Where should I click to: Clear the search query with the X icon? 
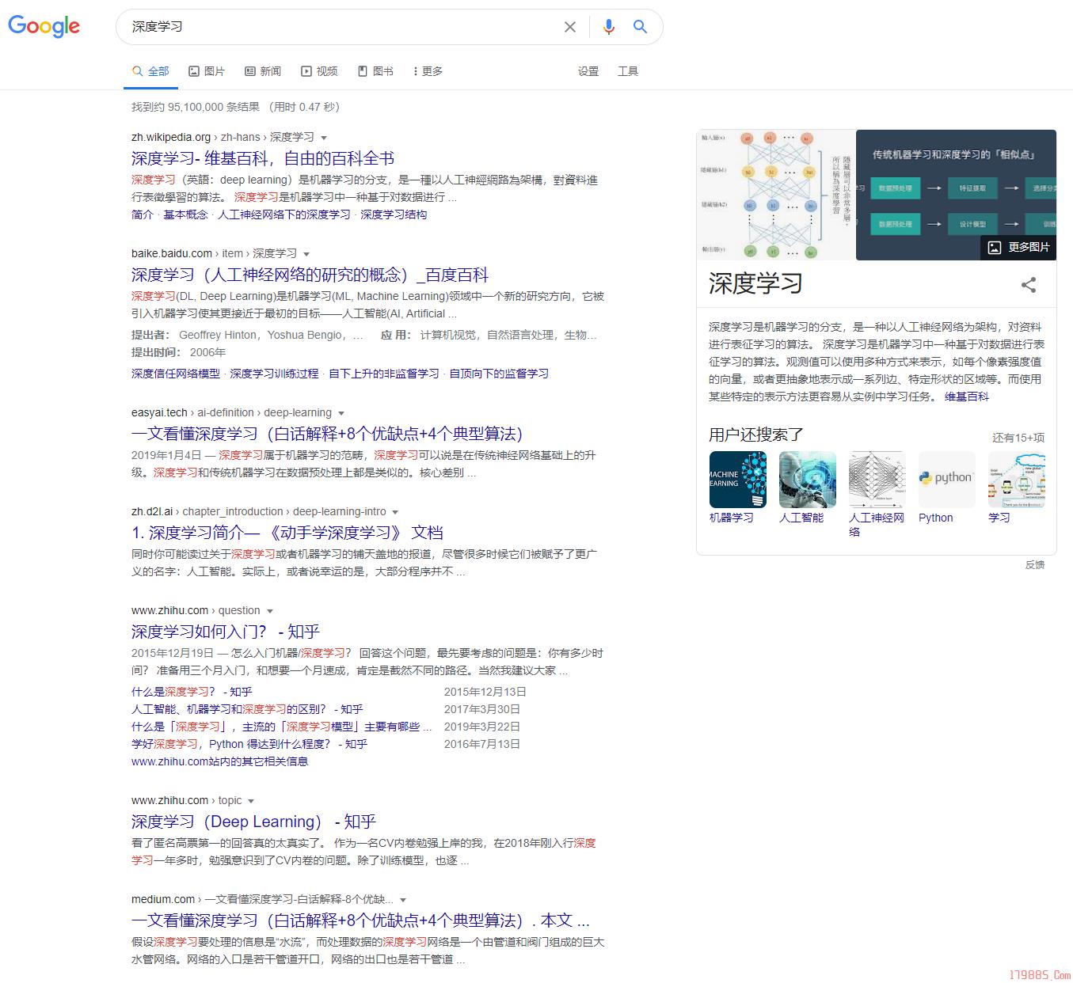(x=570, y=26)
